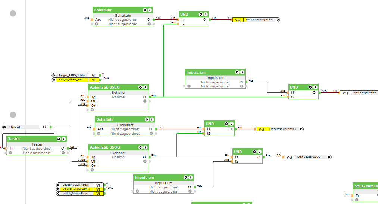This screenshot has height=204, width=378.
Task: Open gear on Steckdose SaugerOG output
Action: click(x=302, y=129)
